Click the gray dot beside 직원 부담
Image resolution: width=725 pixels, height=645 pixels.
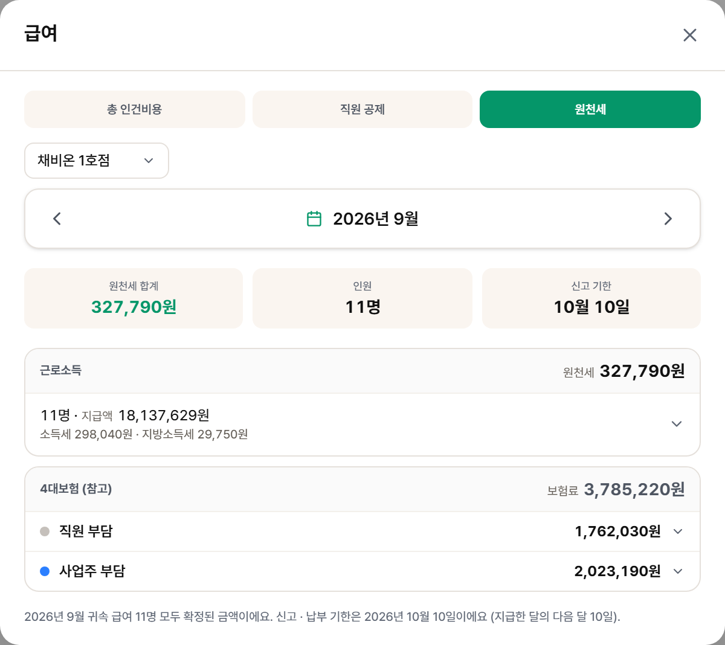(x=45, y=531)
